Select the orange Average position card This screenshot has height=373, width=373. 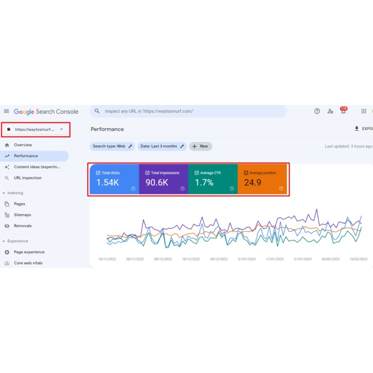pyautogui.click(x=262, y=180)
